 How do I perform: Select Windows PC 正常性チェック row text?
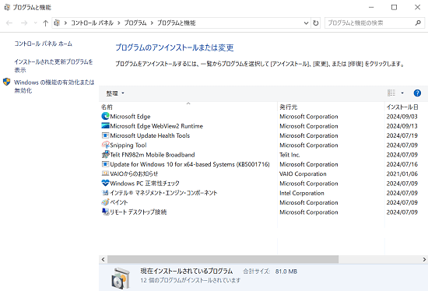pos(145,184)
